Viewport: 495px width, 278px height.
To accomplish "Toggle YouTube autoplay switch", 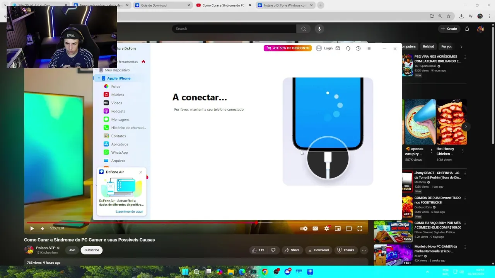I will pyautogui.click(x=304, y=229).
